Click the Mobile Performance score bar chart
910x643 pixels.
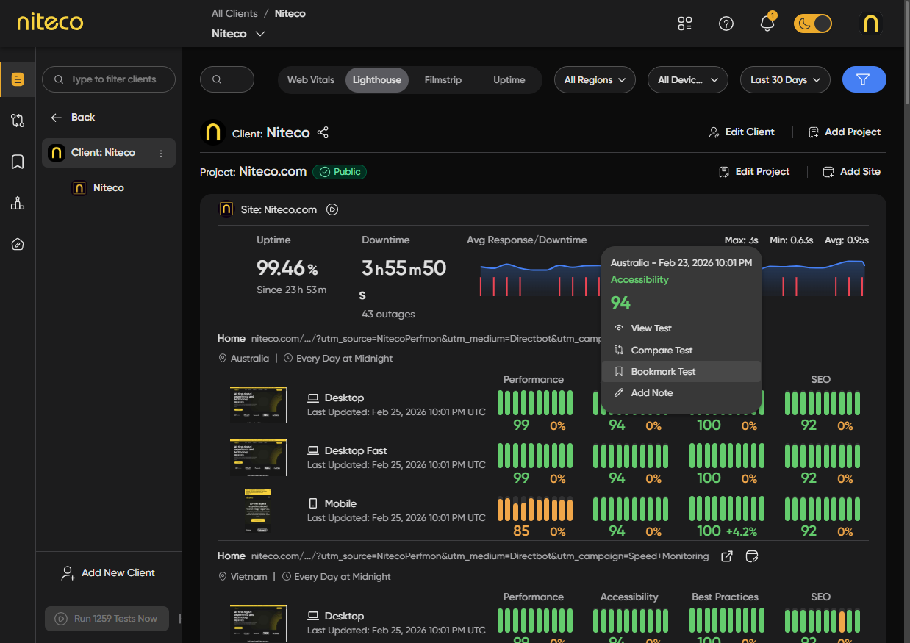[534, 509]
